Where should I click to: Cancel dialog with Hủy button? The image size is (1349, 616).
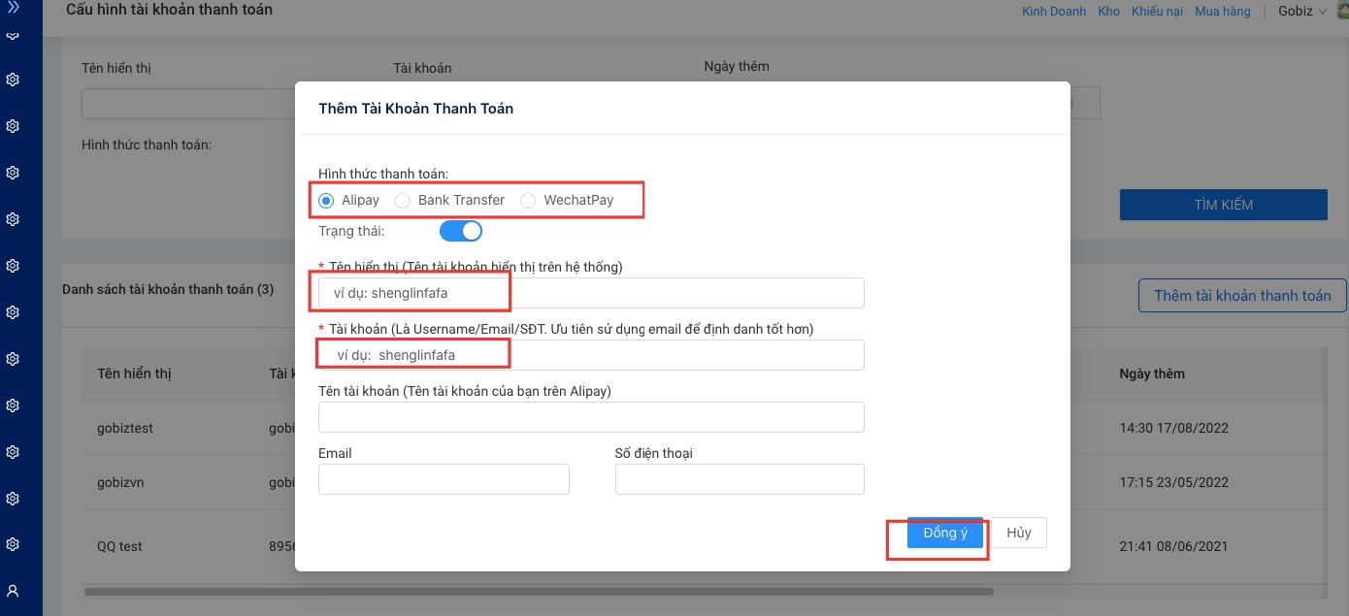point(1018,534)
